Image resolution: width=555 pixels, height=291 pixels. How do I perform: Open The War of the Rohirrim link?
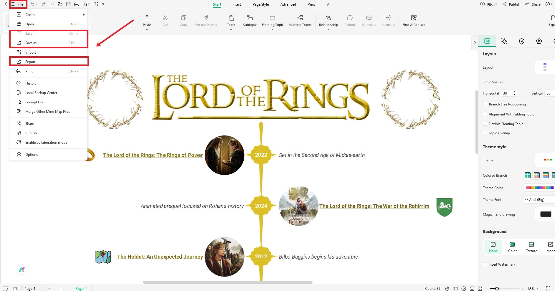[374, 206]
